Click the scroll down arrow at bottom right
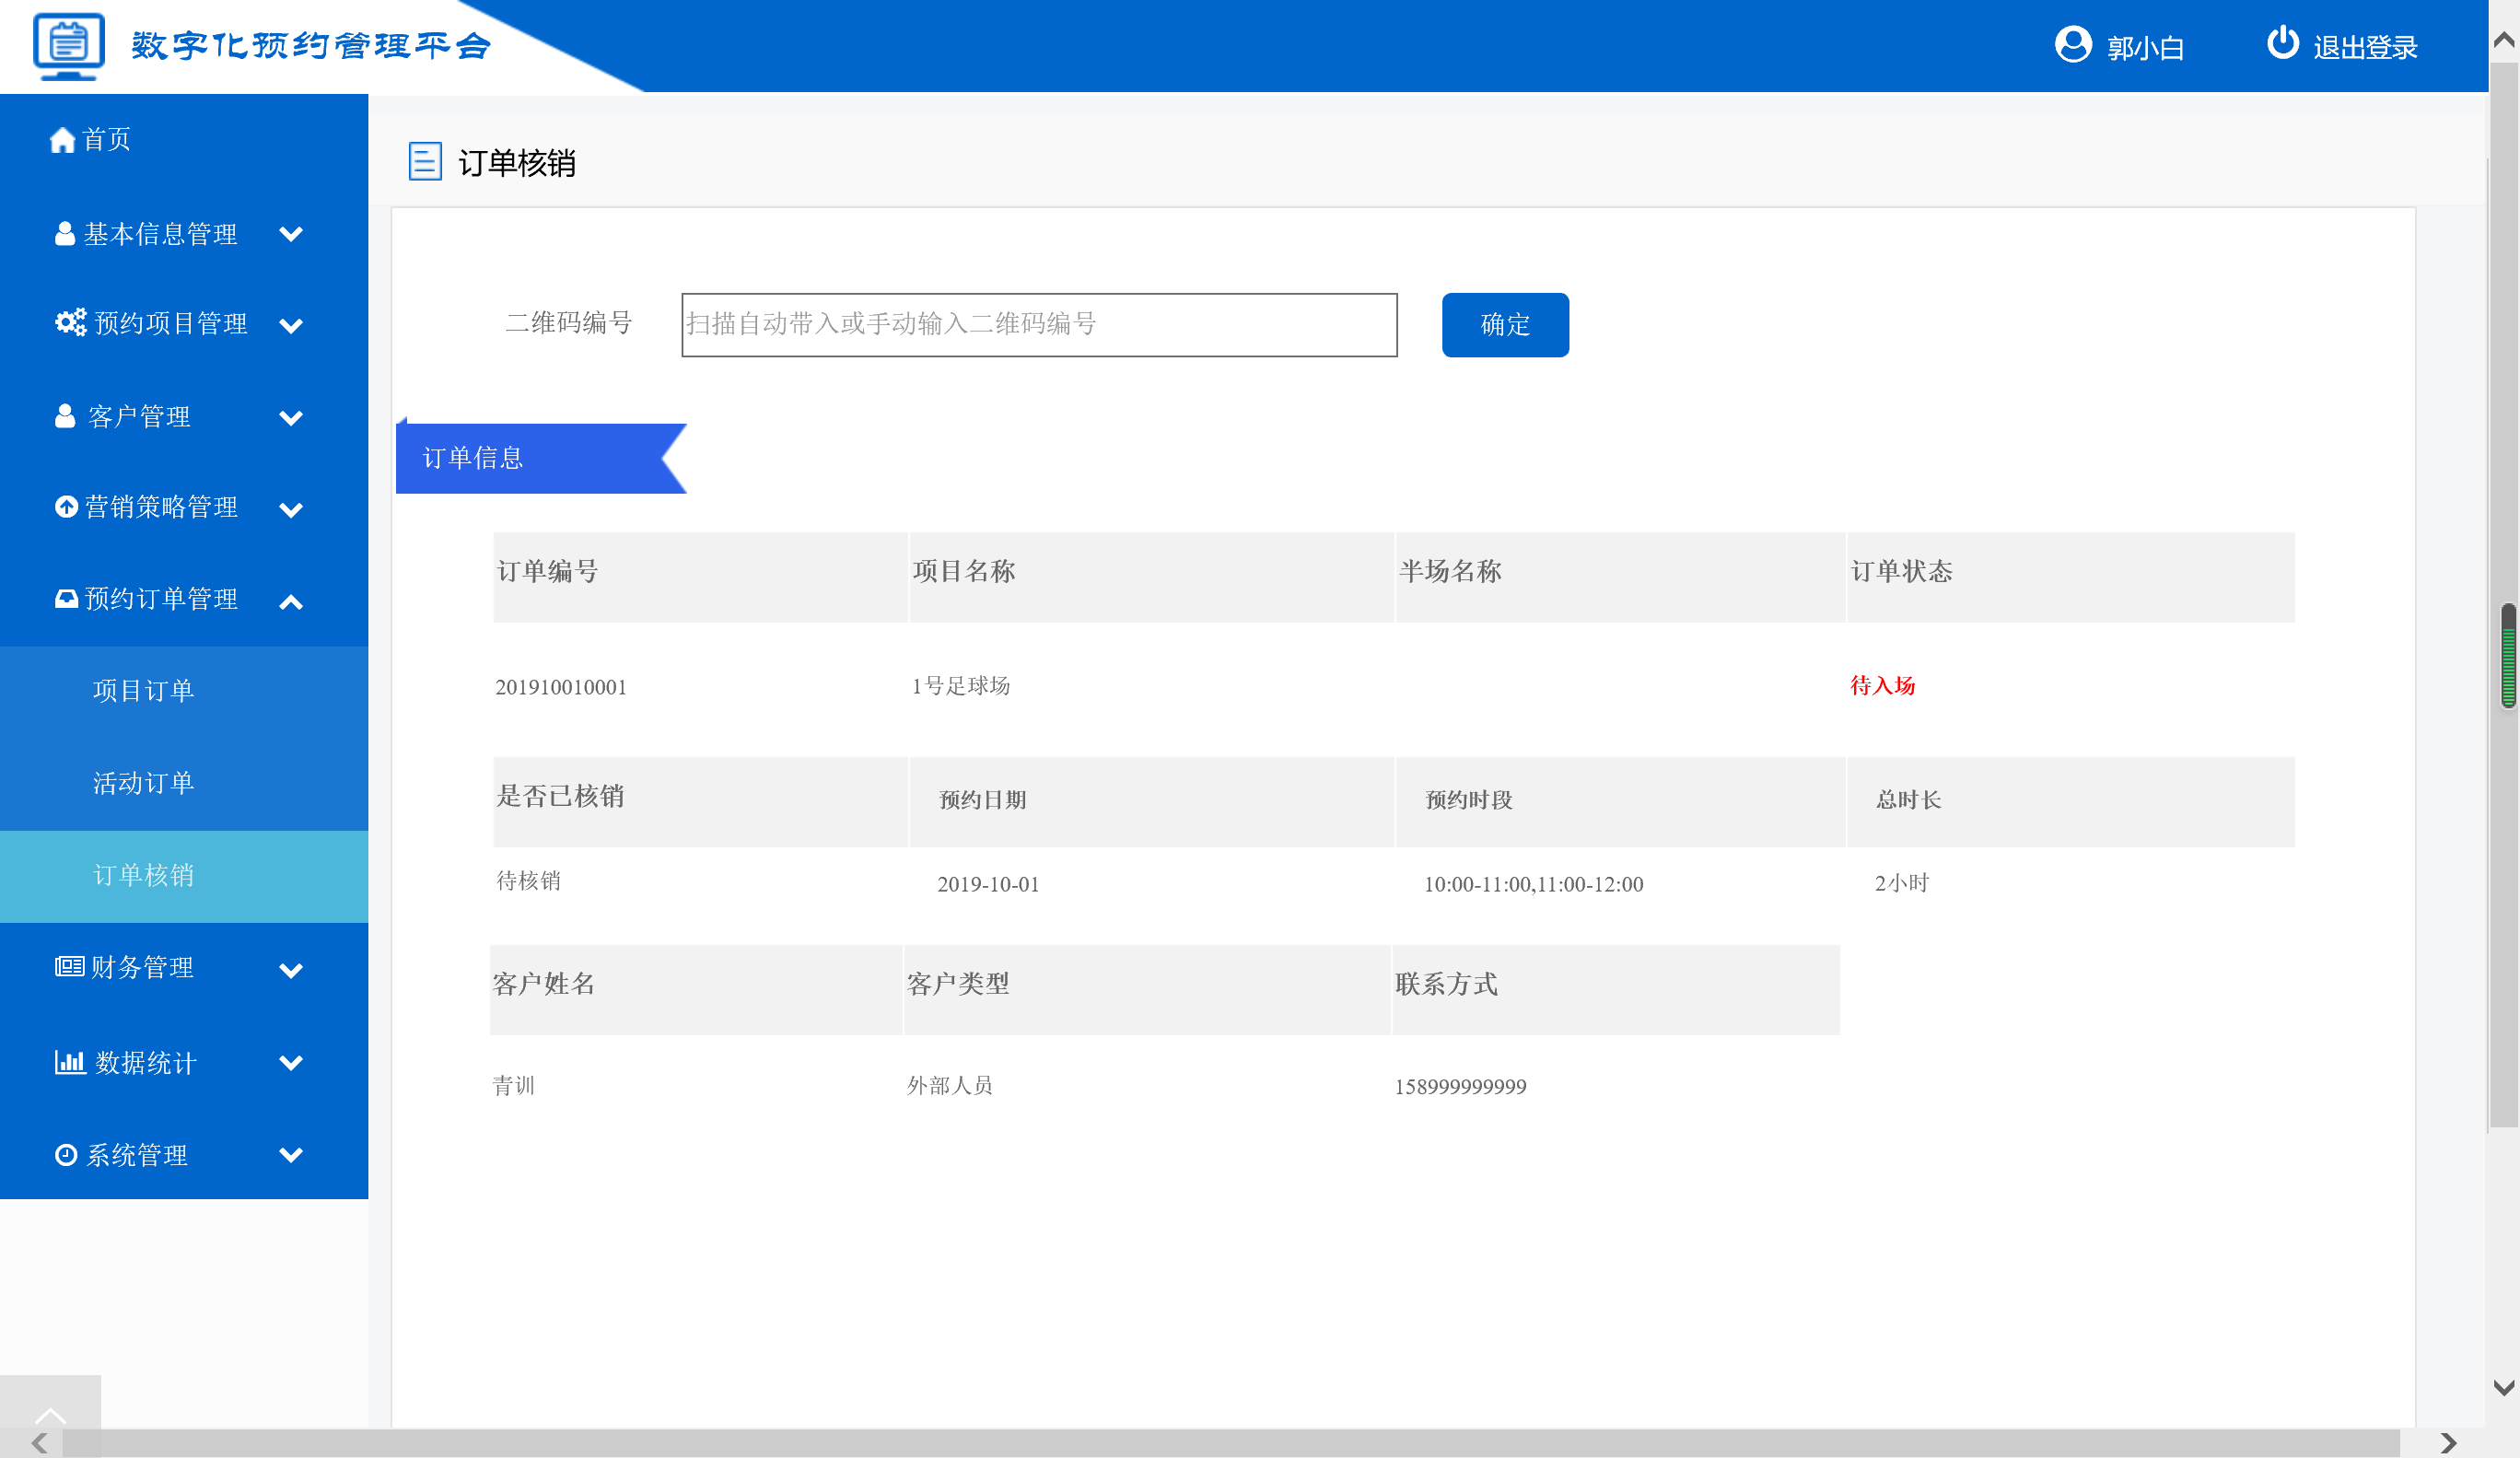 [2504, 1388]
